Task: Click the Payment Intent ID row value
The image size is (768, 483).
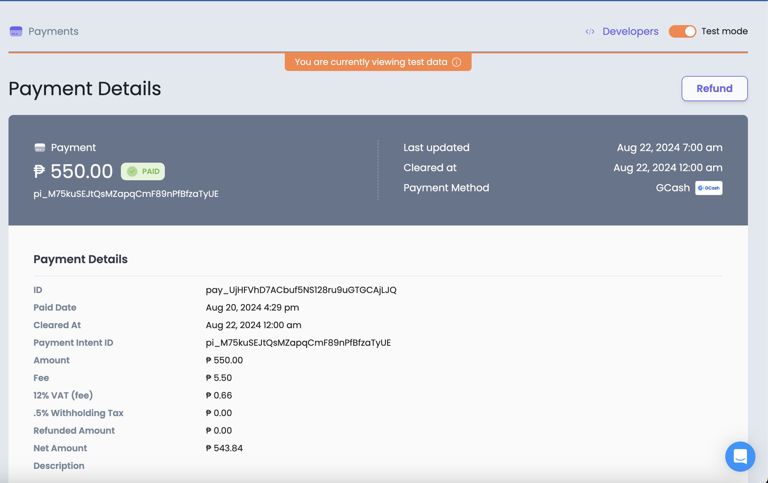Action: (298, 343)
